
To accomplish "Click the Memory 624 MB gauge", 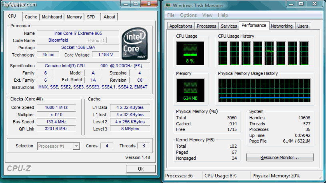I will point(190,90).
